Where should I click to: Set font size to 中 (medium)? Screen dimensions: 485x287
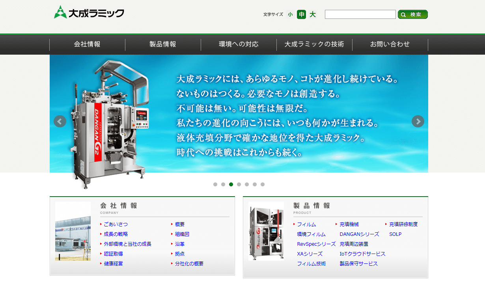click(302, 15)
